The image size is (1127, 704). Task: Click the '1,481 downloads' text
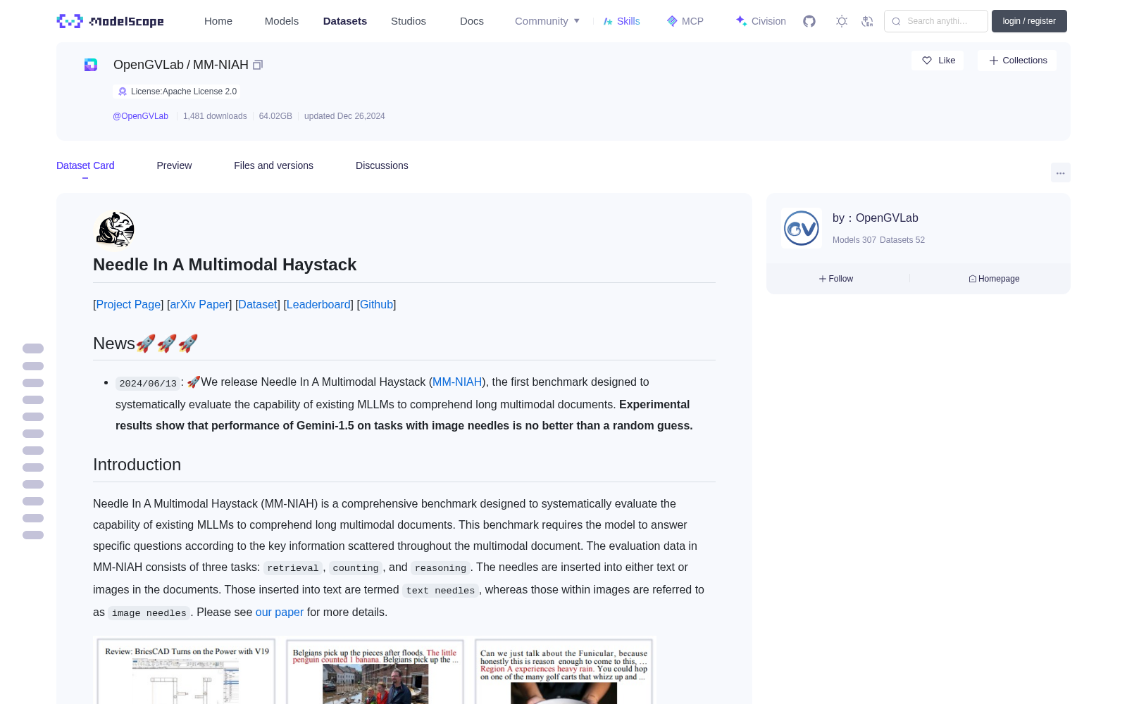pos(215,116)
